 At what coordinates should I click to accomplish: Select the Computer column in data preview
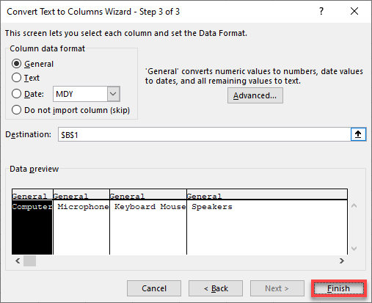pos(32,222)
